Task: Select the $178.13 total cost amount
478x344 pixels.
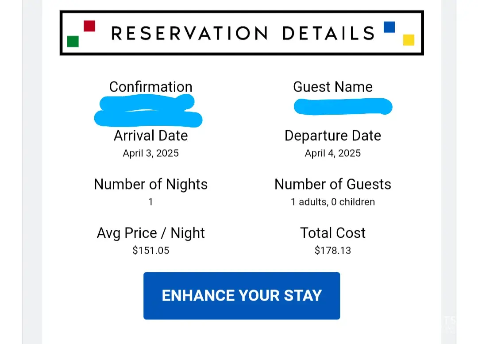Action: tap(333, 251)
